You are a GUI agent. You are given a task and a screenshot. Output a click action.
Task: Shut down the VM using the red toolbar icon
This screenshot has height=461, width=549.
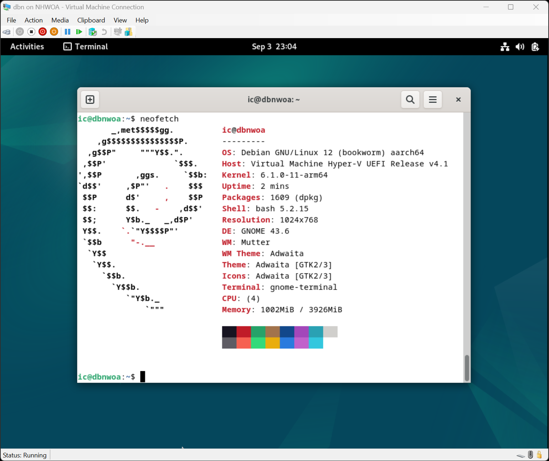pos(42,32)
